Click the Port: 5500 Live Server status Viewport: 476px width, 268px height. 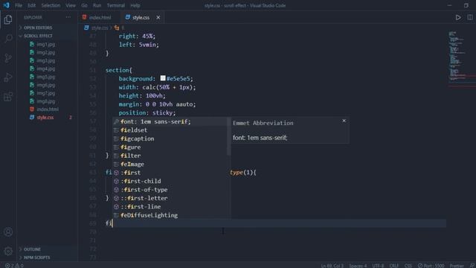pos(431,266)
